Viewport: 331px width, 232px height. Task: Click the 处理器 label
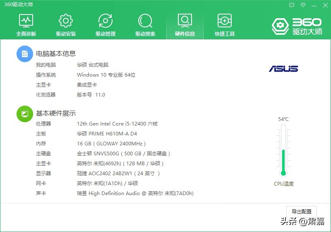[x=43, y=123]
